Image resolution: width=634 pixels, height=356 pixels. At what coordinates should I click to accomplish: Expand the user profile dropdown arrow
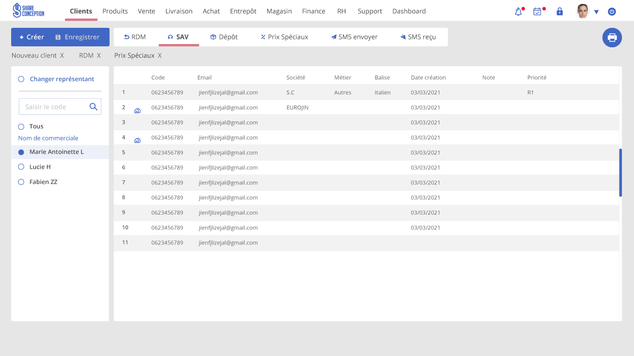(596, 12)
